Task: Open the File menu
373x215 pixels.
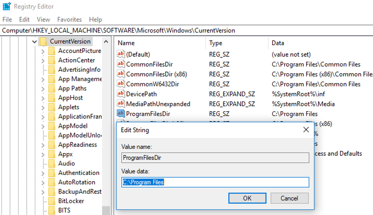Action: click(x=7, y=19)
